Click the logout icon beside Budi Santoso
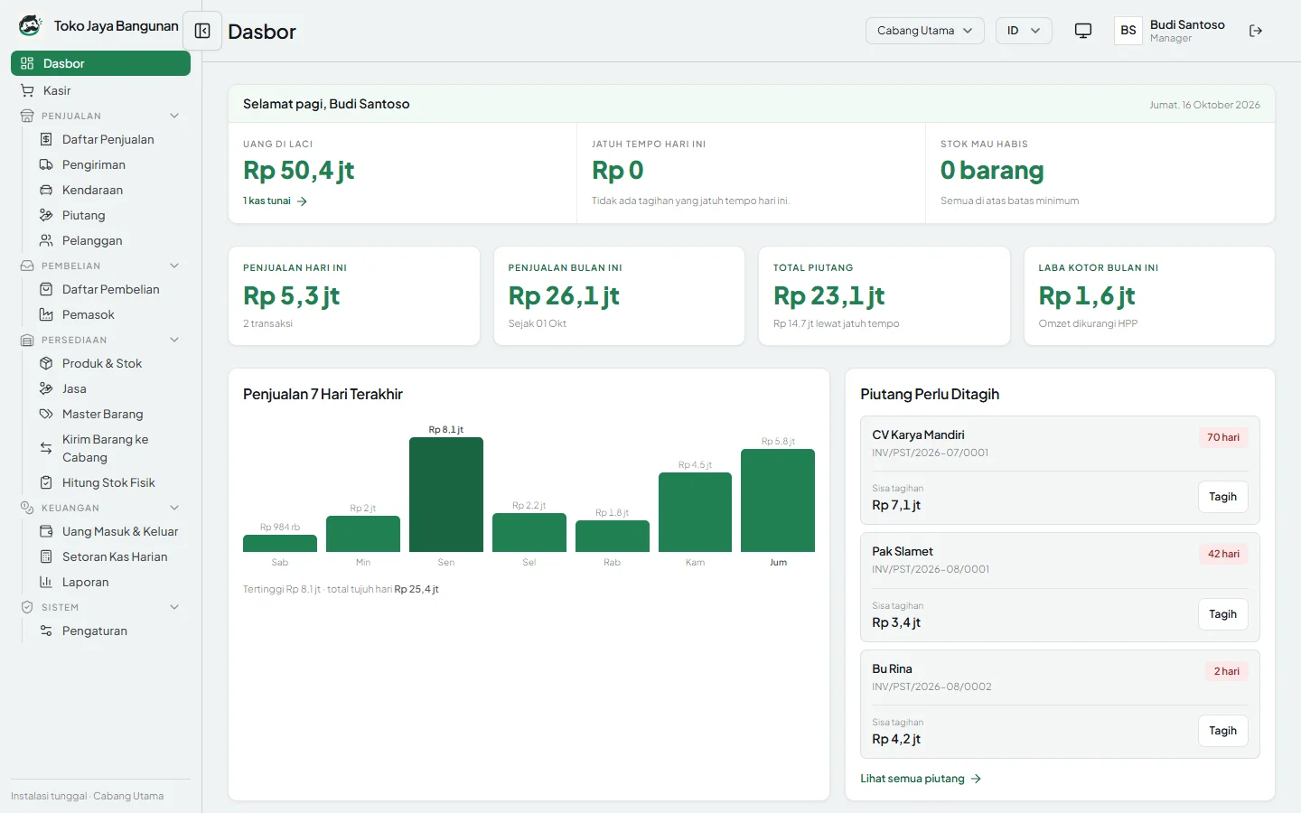 (1256, 31)
